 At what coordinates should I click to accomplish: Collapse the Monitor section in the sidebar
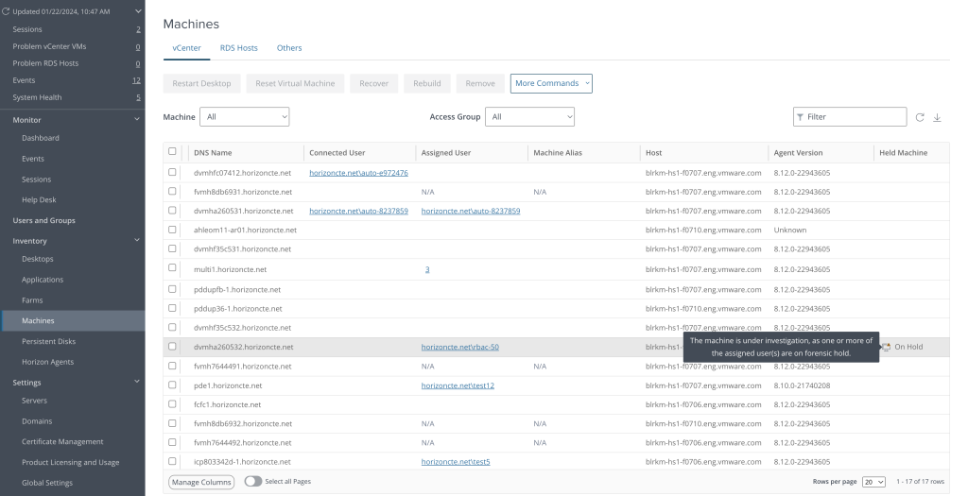point(138,120)
